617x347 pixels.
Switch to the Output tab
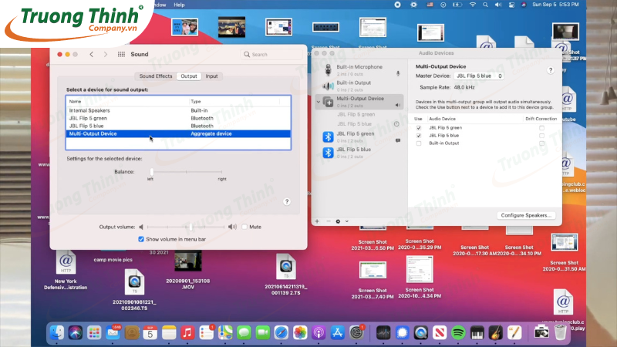tap(189, 76)
